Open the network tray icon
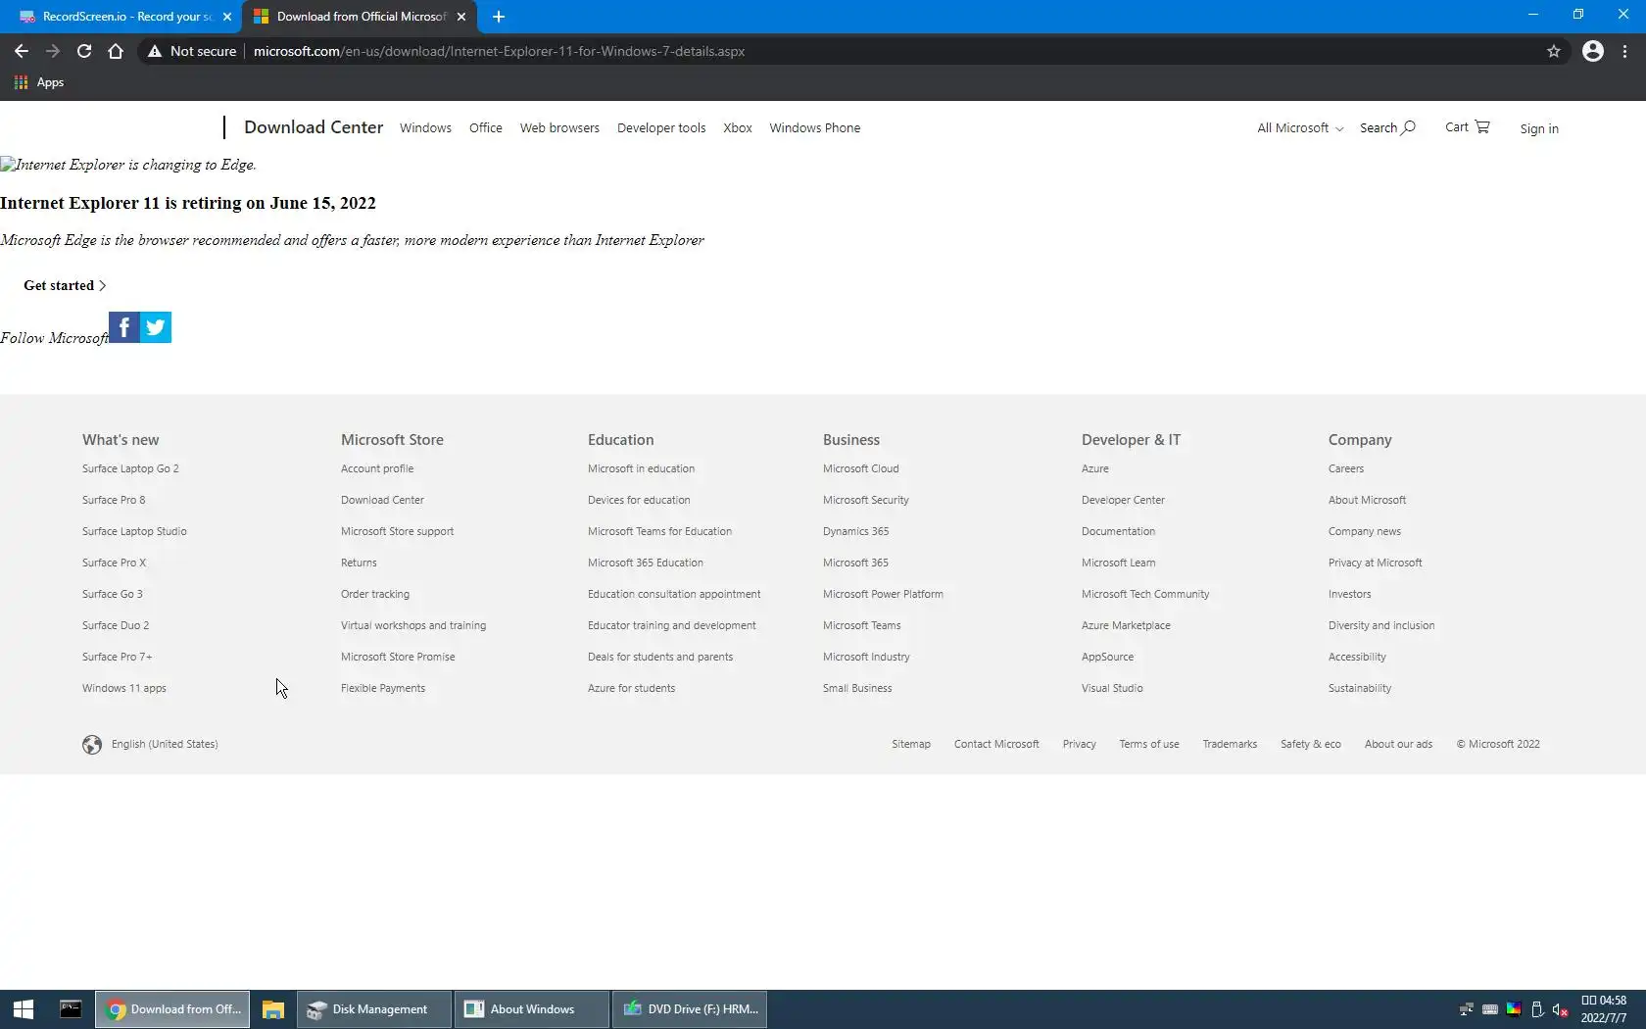Image resolution: width=1646 pixels, height=1029 pixels. pos(1467,1009)
